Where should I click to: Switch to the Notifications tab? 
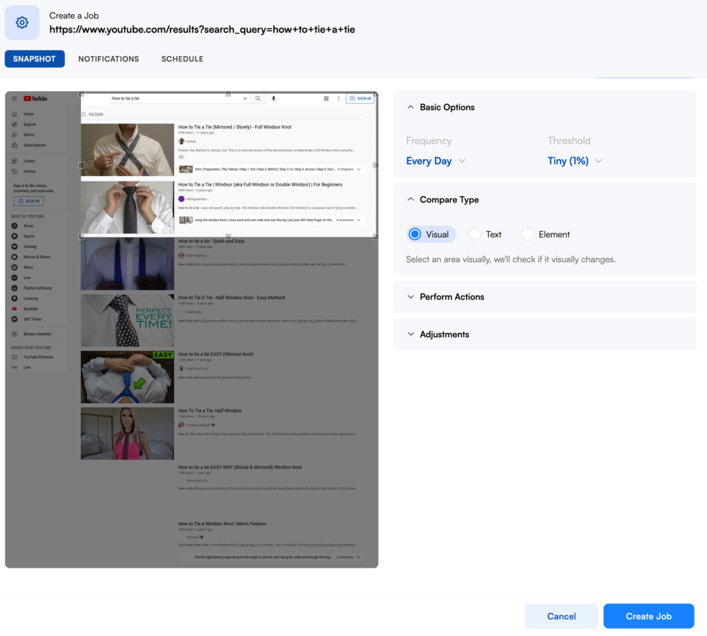tap(108, 59)
